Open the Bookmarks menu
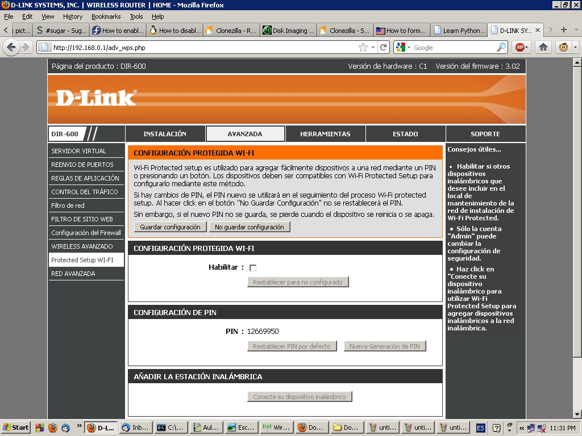 105,16
